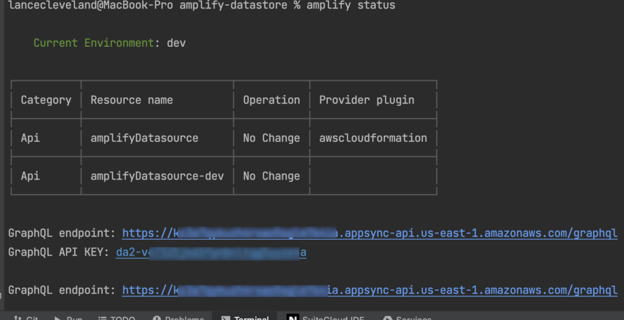Click the awscloudformation provider cell
Screen dimensions: 624x320
tap(373, 138)
